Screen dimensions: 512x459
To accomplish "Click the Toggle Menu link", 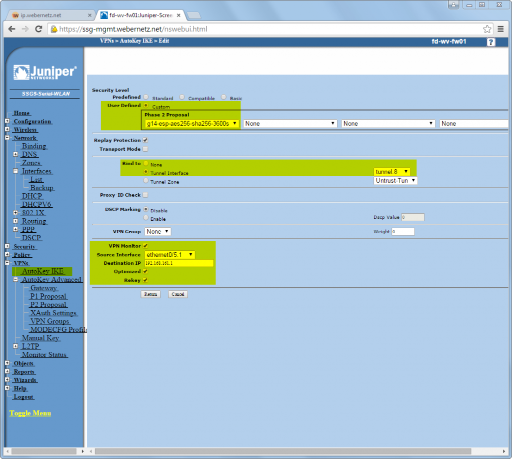I will coord(30,413).
